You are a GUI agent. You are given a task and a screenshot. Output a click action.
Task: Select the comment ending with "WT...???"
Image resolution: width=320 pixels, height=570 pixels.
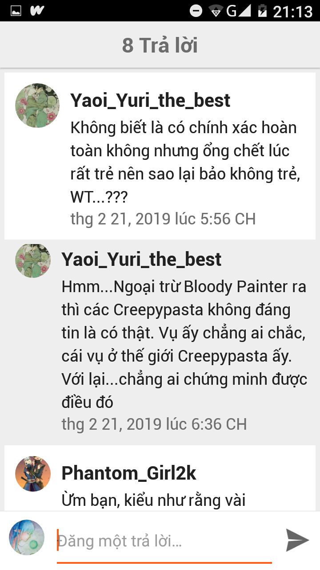click(x=186, y=163)
